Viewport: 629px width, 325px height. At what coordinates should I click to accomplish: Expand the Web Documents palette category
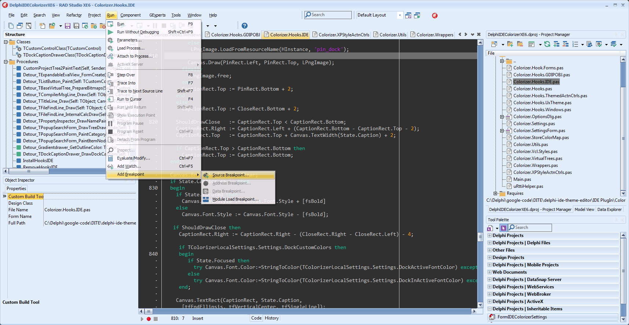coord(490,272)
